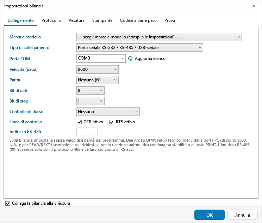Screen dimensions: 262x223
Task: Click the Controllo di flusso label
Action: pos(26,112)
